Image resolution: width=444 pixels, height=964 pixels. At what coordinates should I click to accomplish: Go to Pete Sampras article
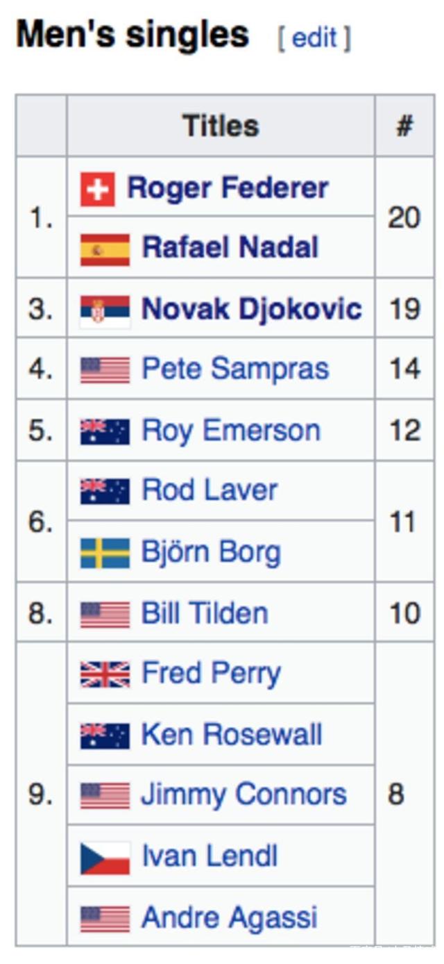coord(234,369)
